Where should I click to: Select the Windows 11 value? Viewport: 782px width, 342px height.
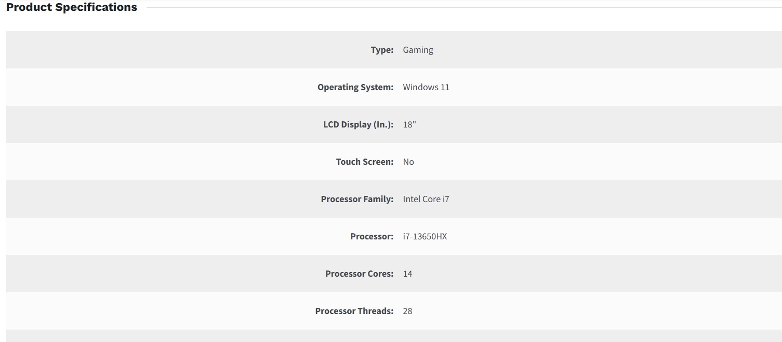426,87
